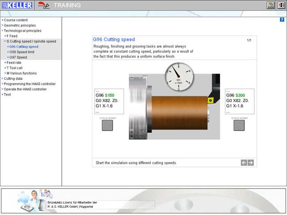Image resolution: width=287 pixels, height=215 pixels.
Task: Click the yellow tool icon at top right
Action: tap(271, 5)
